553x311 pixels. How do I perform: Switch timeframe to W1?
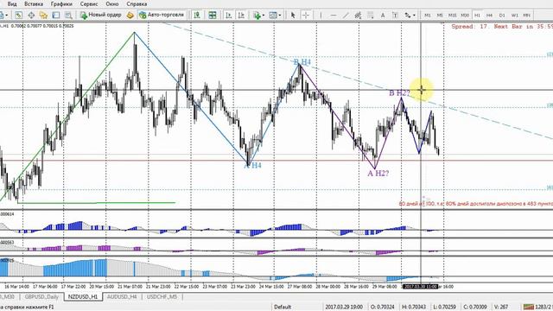(x=515, y=16)
